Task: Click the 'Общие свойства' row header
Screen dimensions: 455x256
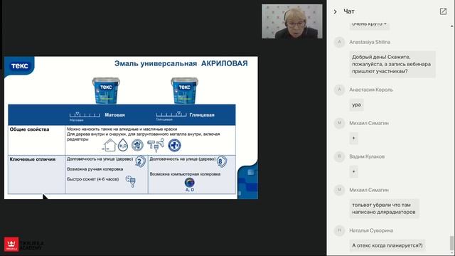Action: coord(29,129)
